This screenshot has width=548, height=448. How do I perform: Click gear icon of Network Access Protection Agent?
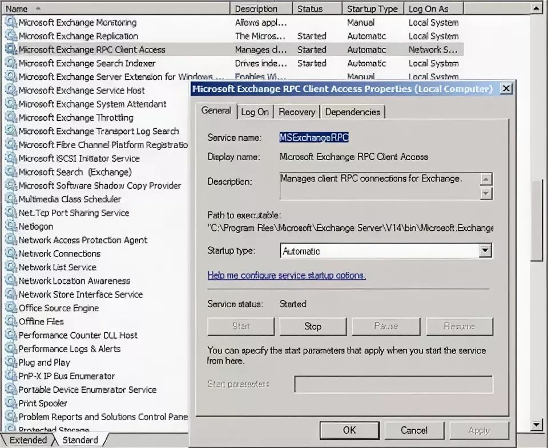tap(11, 241)
